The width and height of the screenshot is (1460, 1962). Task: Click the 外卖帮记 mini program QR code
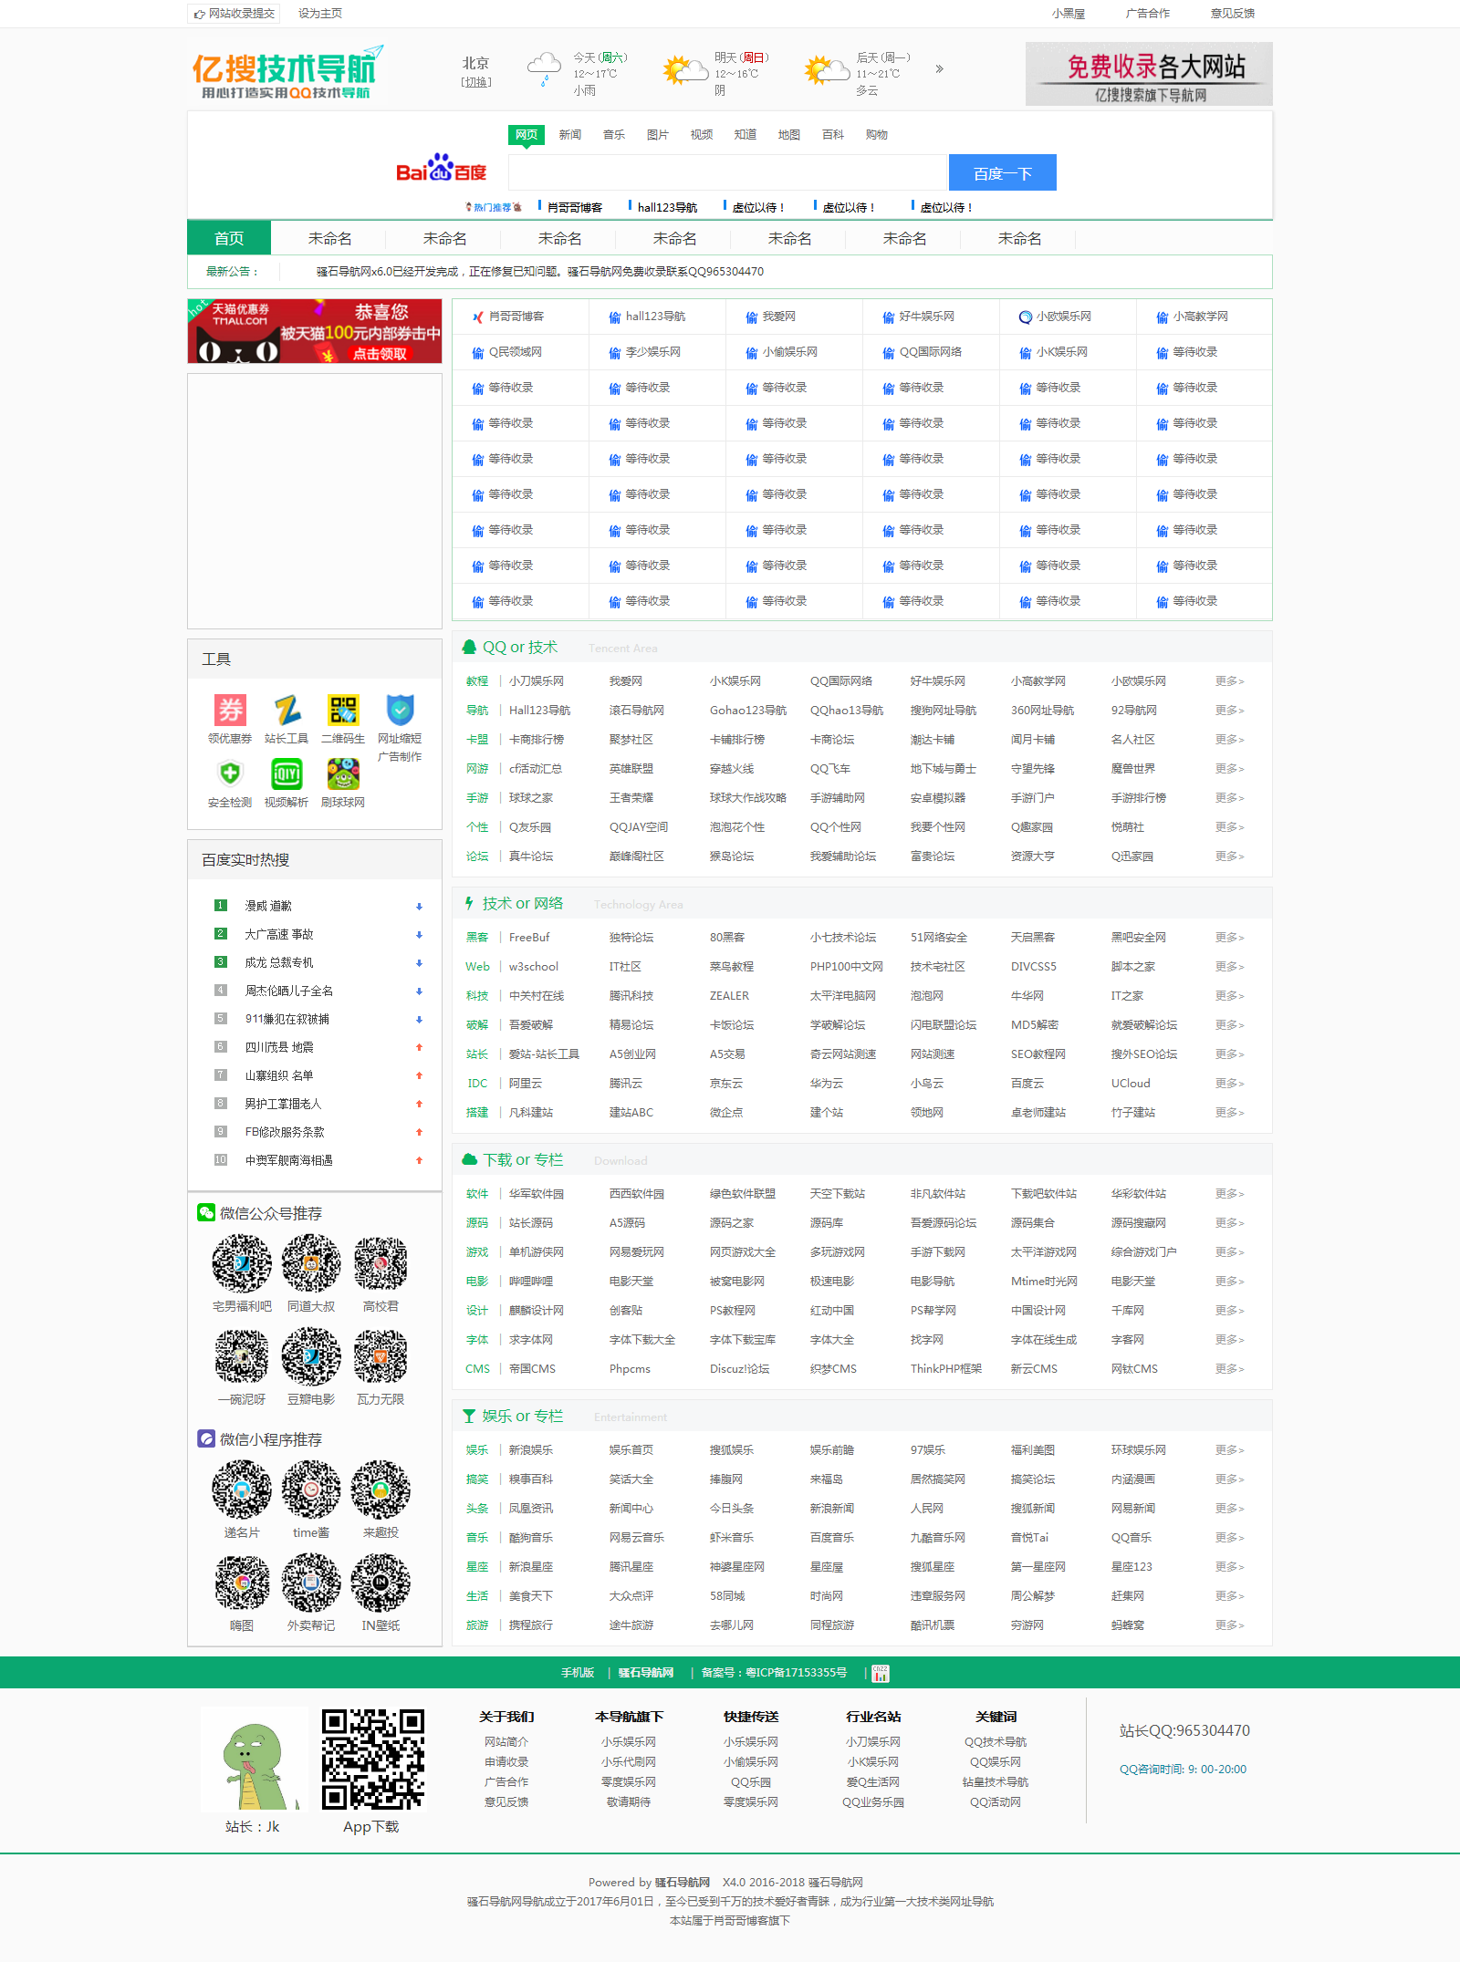(311, 1583)
